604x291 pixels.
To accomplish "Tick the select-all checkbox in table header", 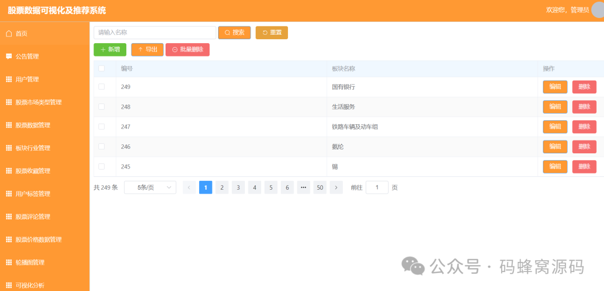I will point(102,69).
